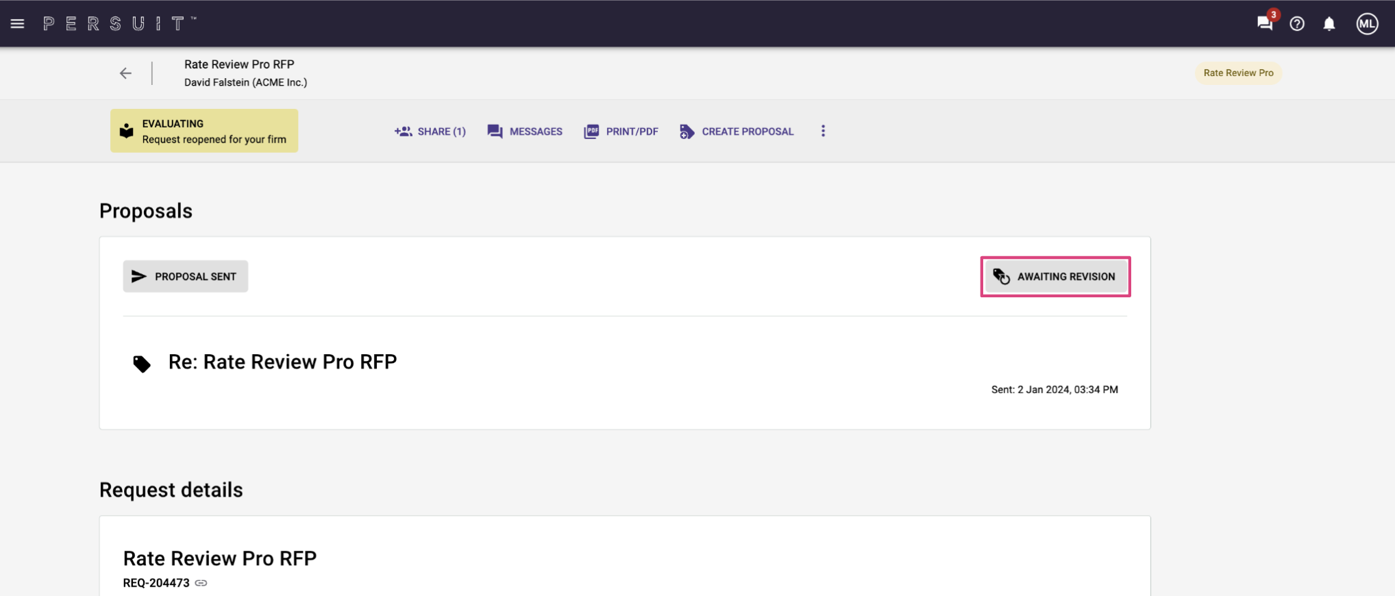This screenshot has width=1395, height=596.
Task: Open the three-dot more options menu
Action: tap(823, 131)
